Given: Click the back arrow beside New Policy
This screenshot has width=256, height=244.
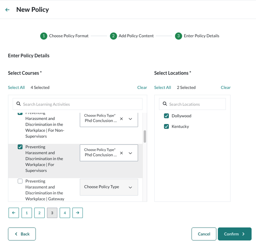Looking at the screenshot, I should [7, 10].
